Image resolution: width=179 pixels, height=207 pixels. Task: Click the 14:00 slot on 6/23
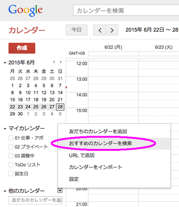pos(159,100)
